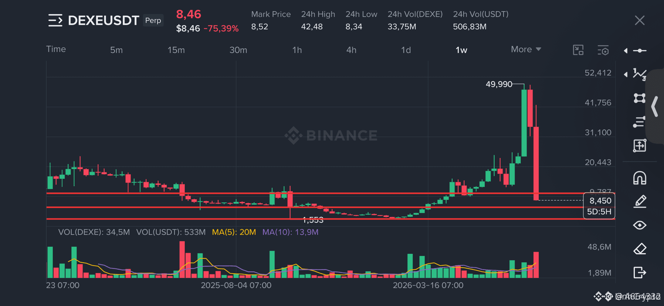Switch to the Time line chart view

[56, 49]
